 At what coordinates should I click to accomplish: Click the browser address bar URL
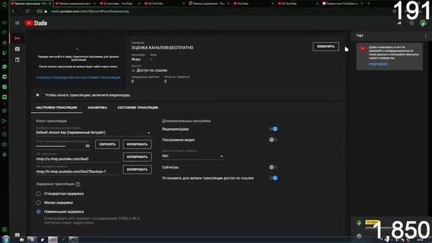(90, 11)
